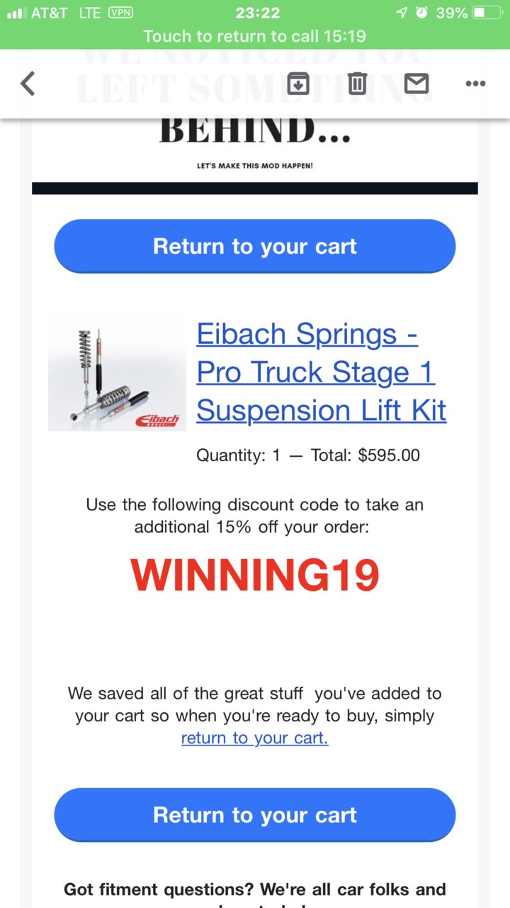This screenshot has width=510, height=908.
Task: Tap the battery icon in the status bar
Action: coord(489,13)
